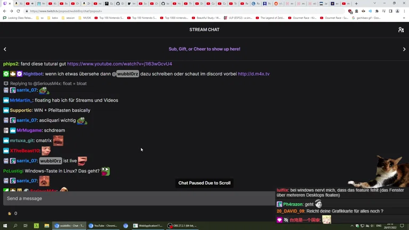
Task: Open OBS 27.2.1 from the taskbar
Action: pos(182,226)
